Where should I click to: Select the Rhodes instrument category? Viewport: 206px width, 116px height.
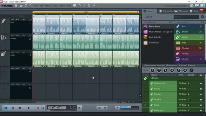(x=189, y=48)
